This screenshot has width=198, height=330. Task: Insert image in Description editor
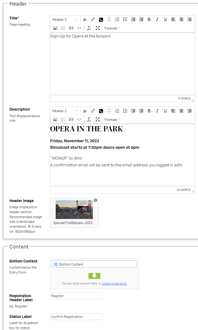(x=55, y=119)
